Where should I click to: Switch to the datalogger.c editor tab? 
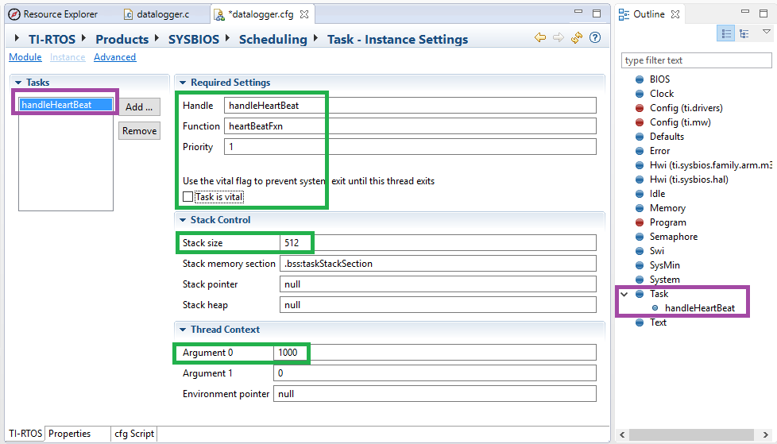pyautogui.click(x=161, y=14)
